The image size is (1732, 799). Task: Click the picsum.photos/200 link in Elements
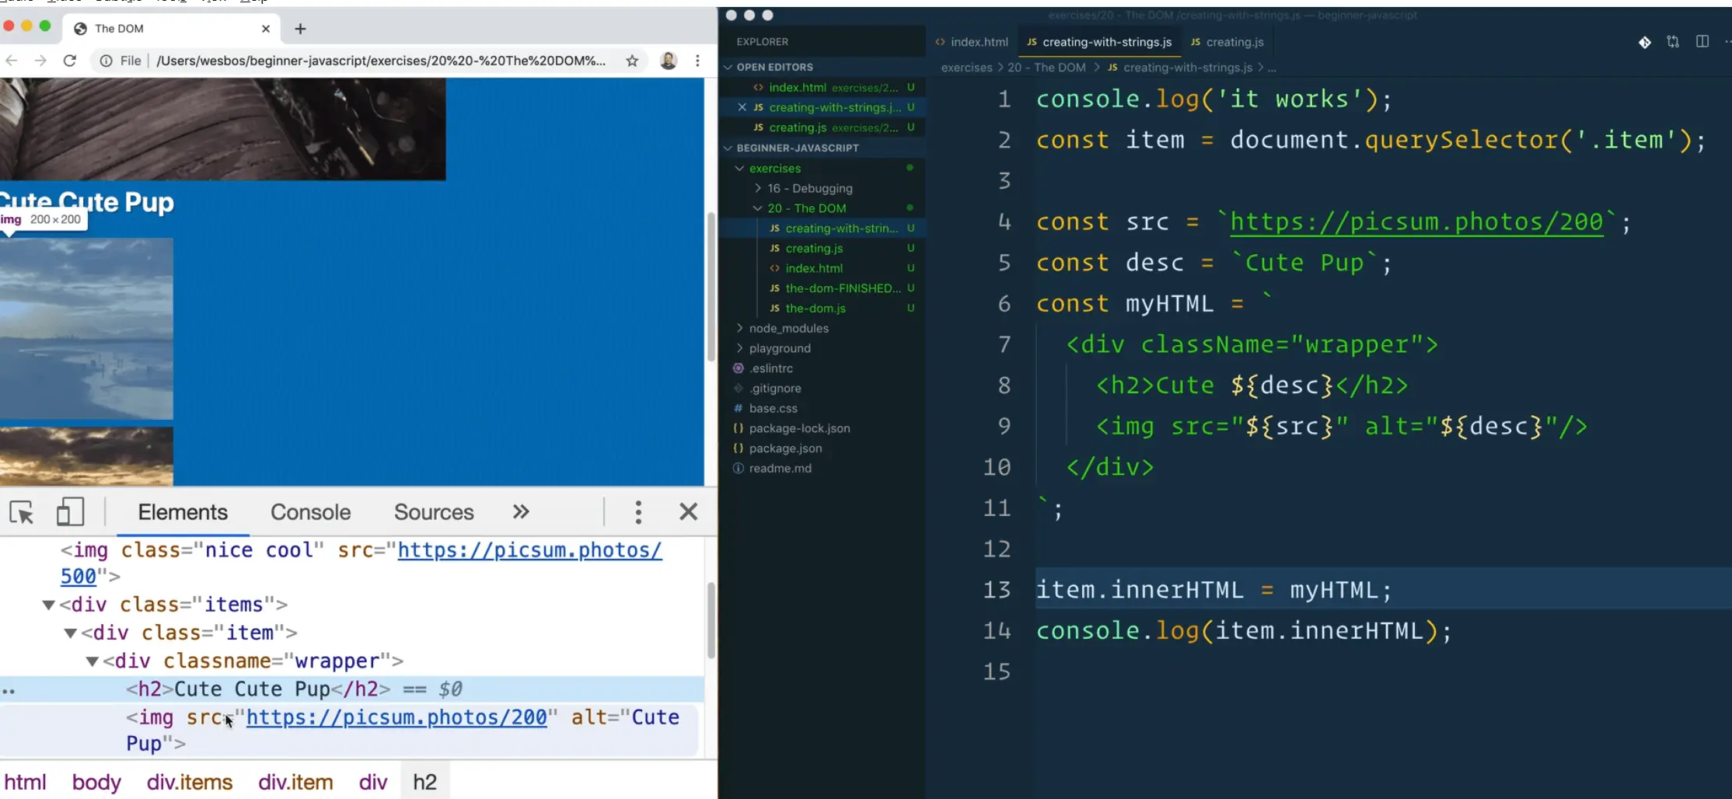click(396, 717)
